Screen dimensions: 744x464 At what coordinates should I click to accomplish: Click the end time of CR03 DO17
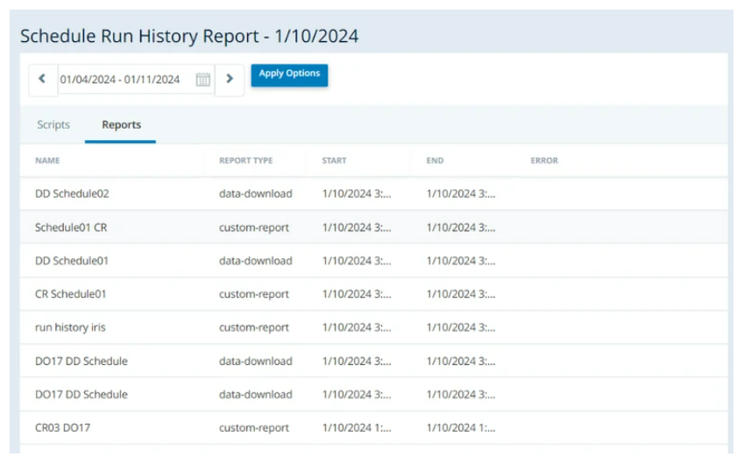[461, 427]
